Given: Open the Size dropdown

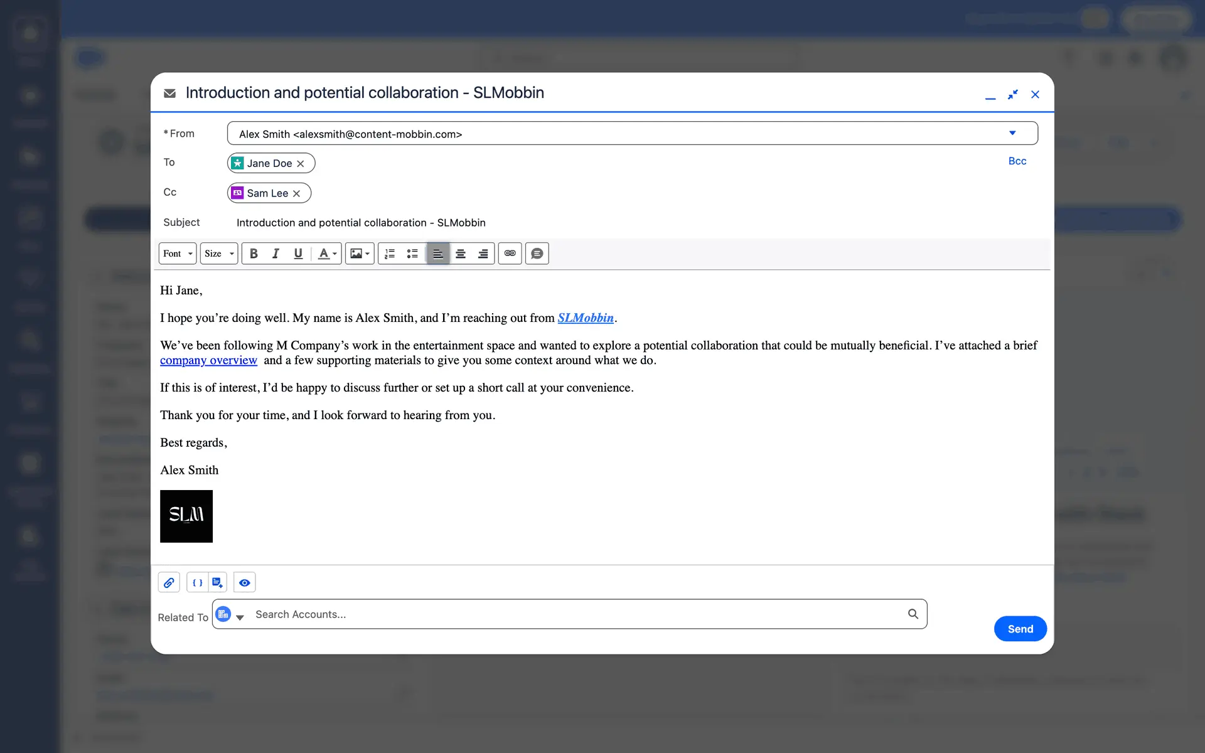Looking at the screenshot, I should pos(219,254).
